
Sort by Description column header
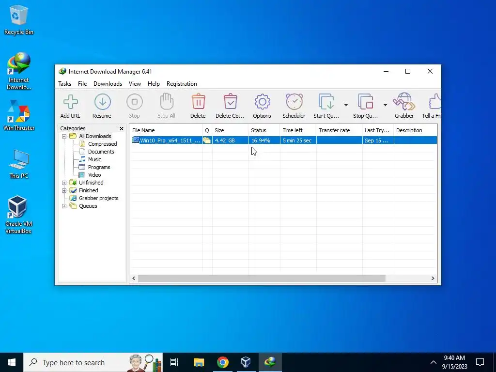click(x=416, y=130)
